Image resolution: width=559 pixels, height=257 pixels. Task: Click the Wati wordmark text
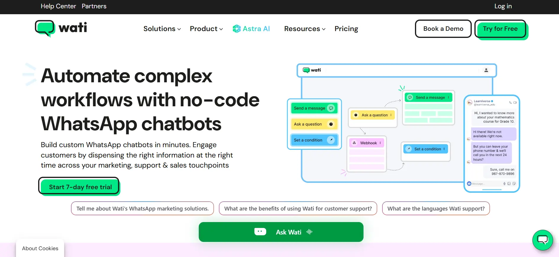coord(73,28)
